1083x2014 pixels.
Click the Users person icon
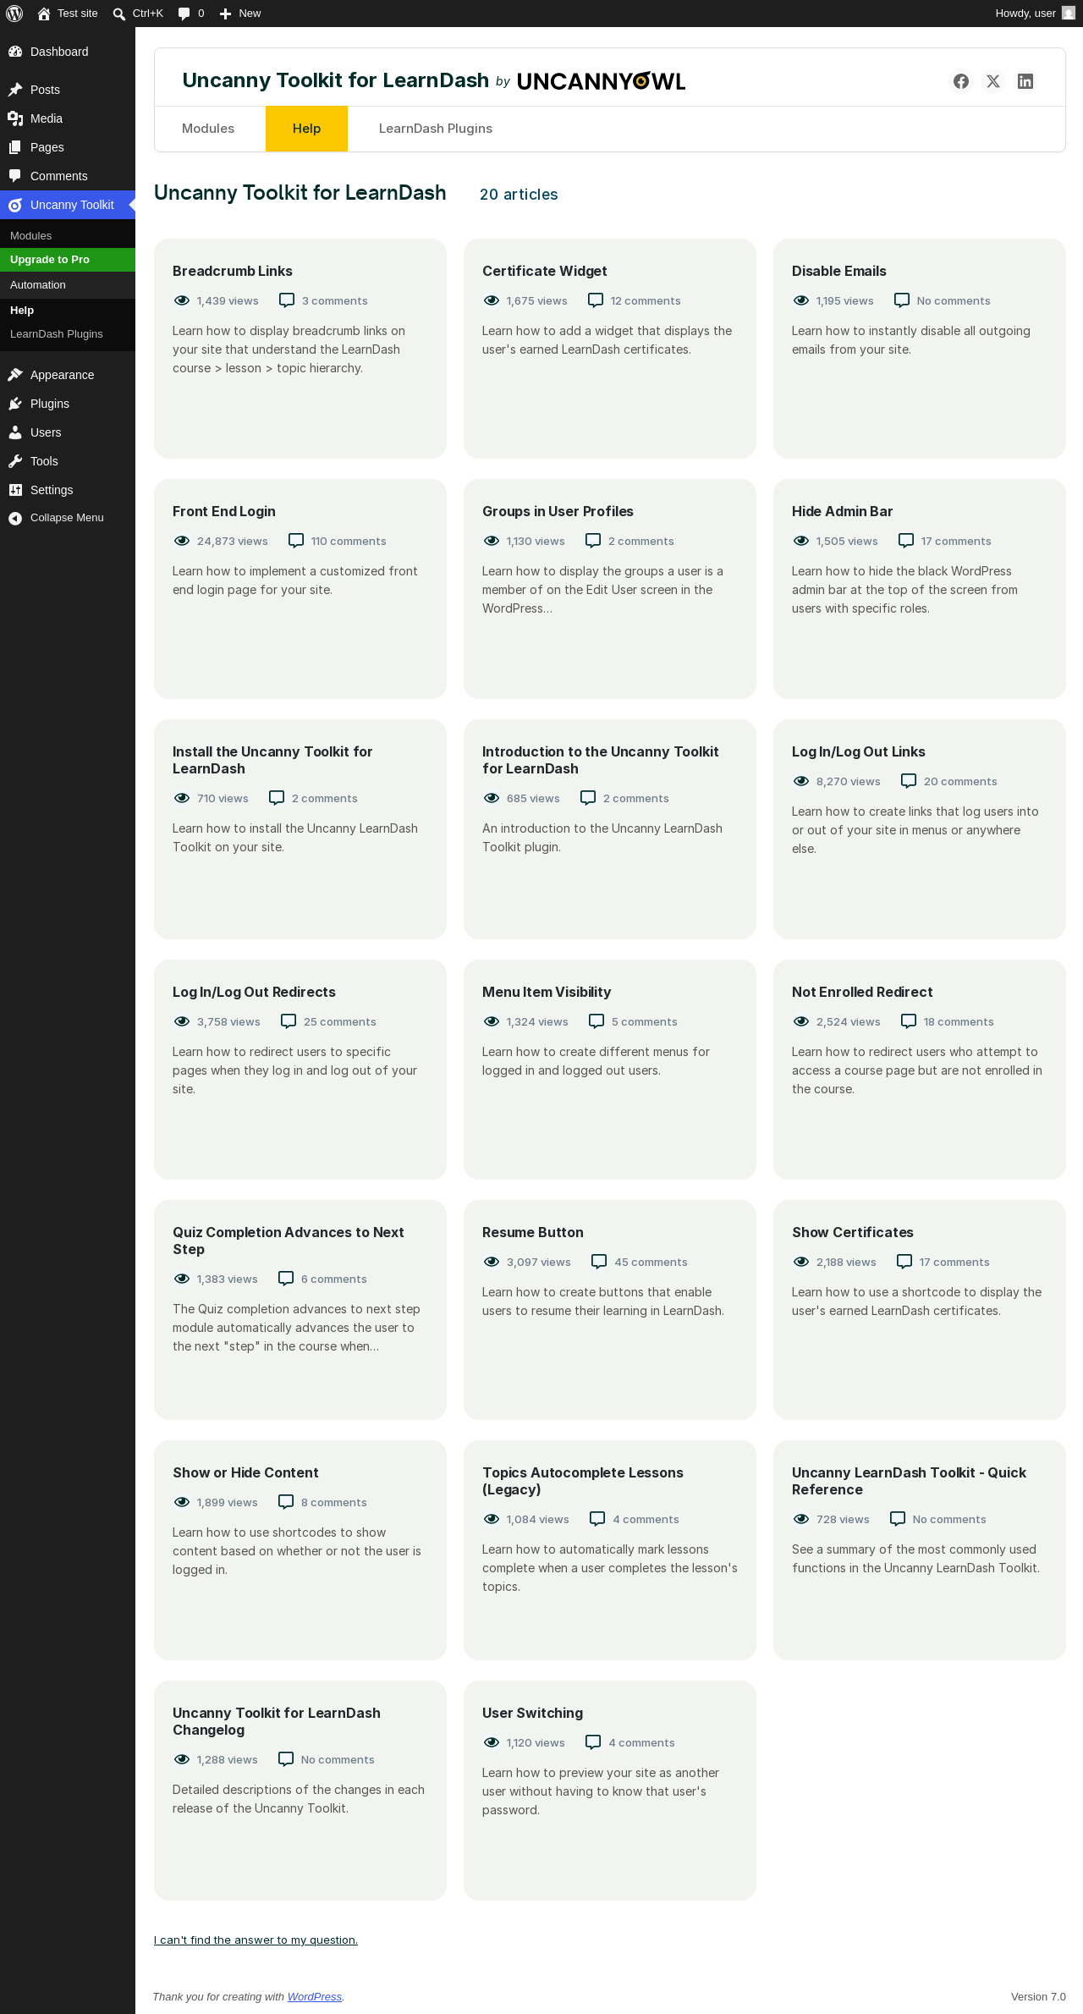15,432
